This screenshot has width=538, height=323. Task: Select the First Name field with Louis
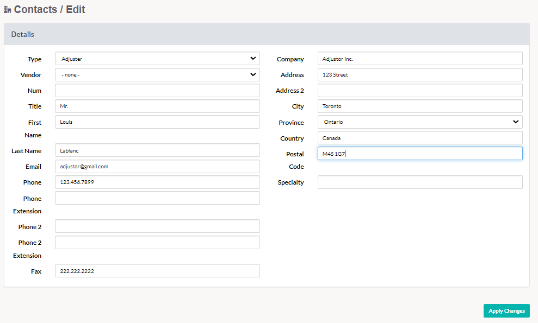(x=157, y=122)
